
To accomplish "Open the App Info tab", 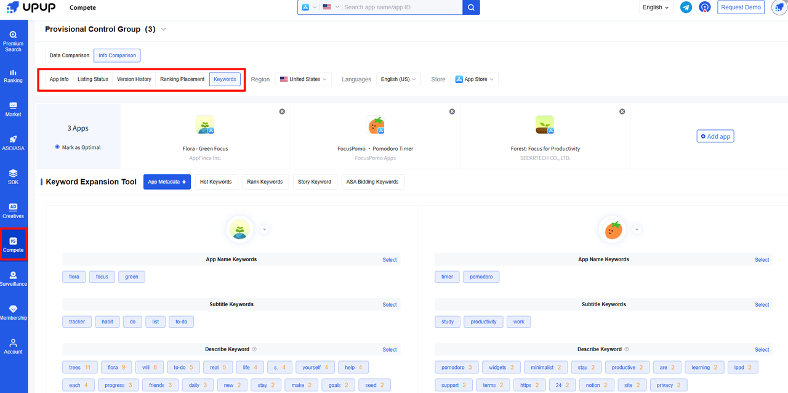I will tap(59, 79).
